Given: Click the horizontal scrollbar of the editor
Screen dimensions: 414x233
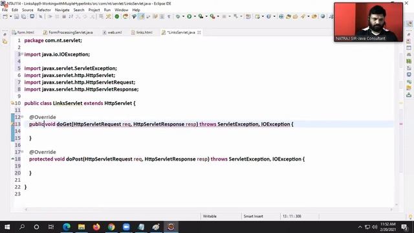Looking at the screenshot, I should click(208, 209).
